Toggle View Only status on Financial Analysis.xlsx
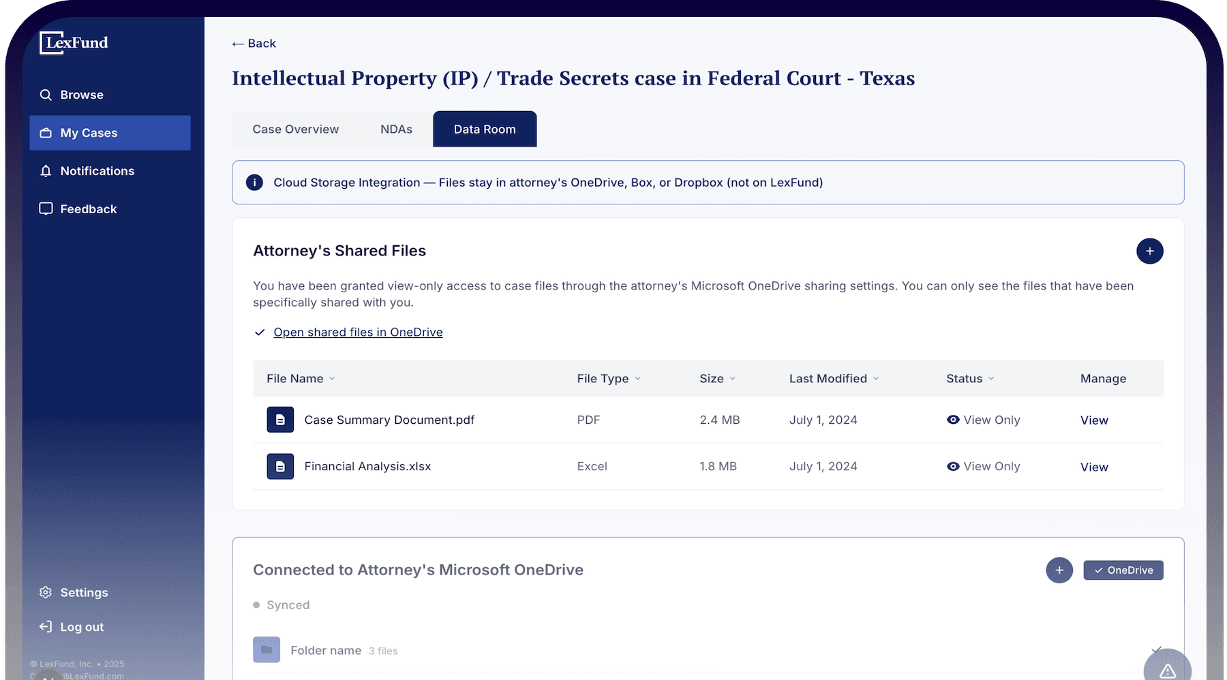 coord(954,466)
